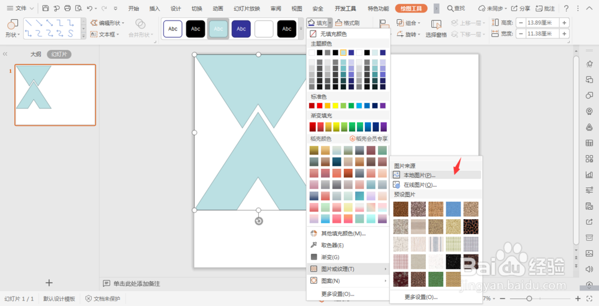Click the 分享 share icon
The image size is (599, 306).
pyautogui.click(x=515, y=8)
